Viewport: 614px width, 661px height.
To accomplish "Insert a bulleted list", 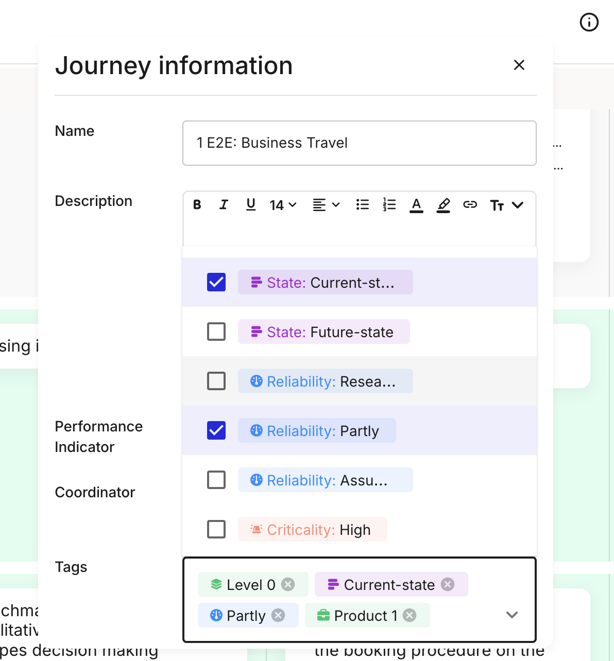I will (x=363, y=205).
